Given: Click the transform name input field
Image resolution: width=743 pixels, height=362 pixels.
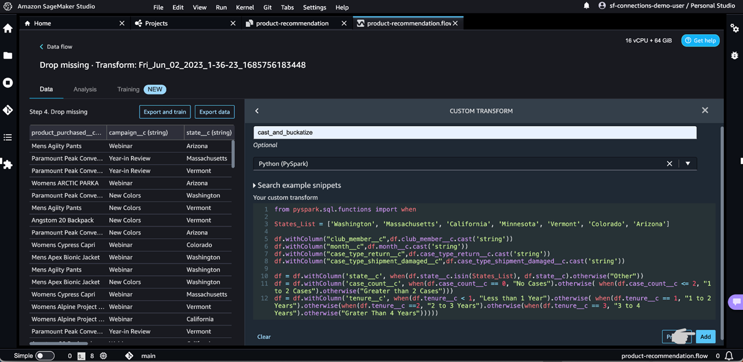Looking at the screenshot, I should click(x=474, y=133).
